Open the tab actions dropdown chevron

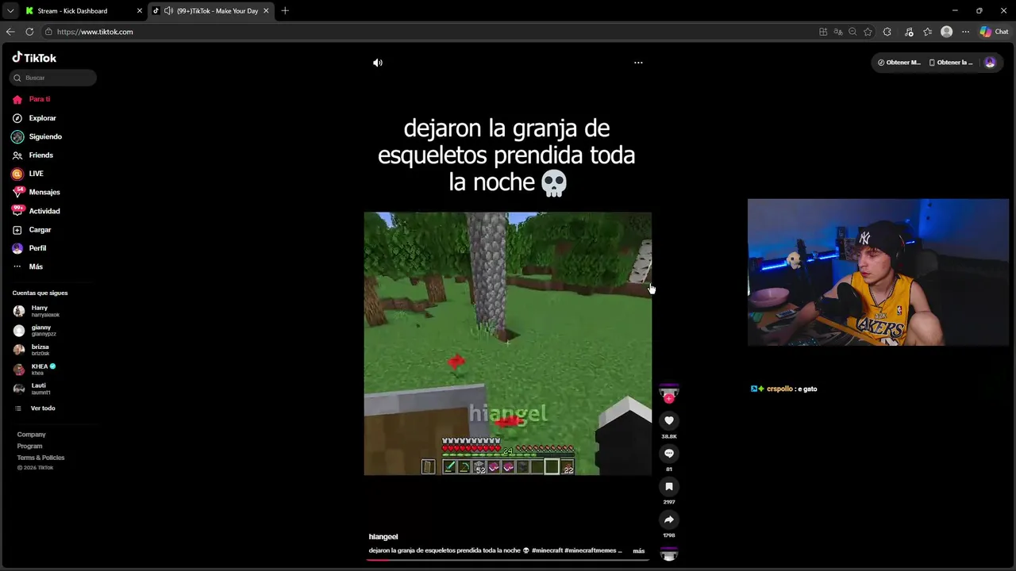tap(10, 11)
